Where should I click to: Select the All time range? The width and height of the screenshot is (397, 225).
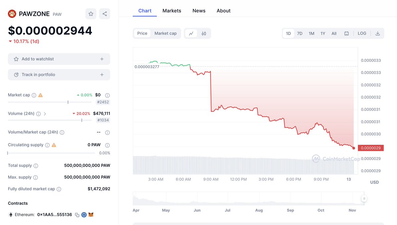coord(334,33)
